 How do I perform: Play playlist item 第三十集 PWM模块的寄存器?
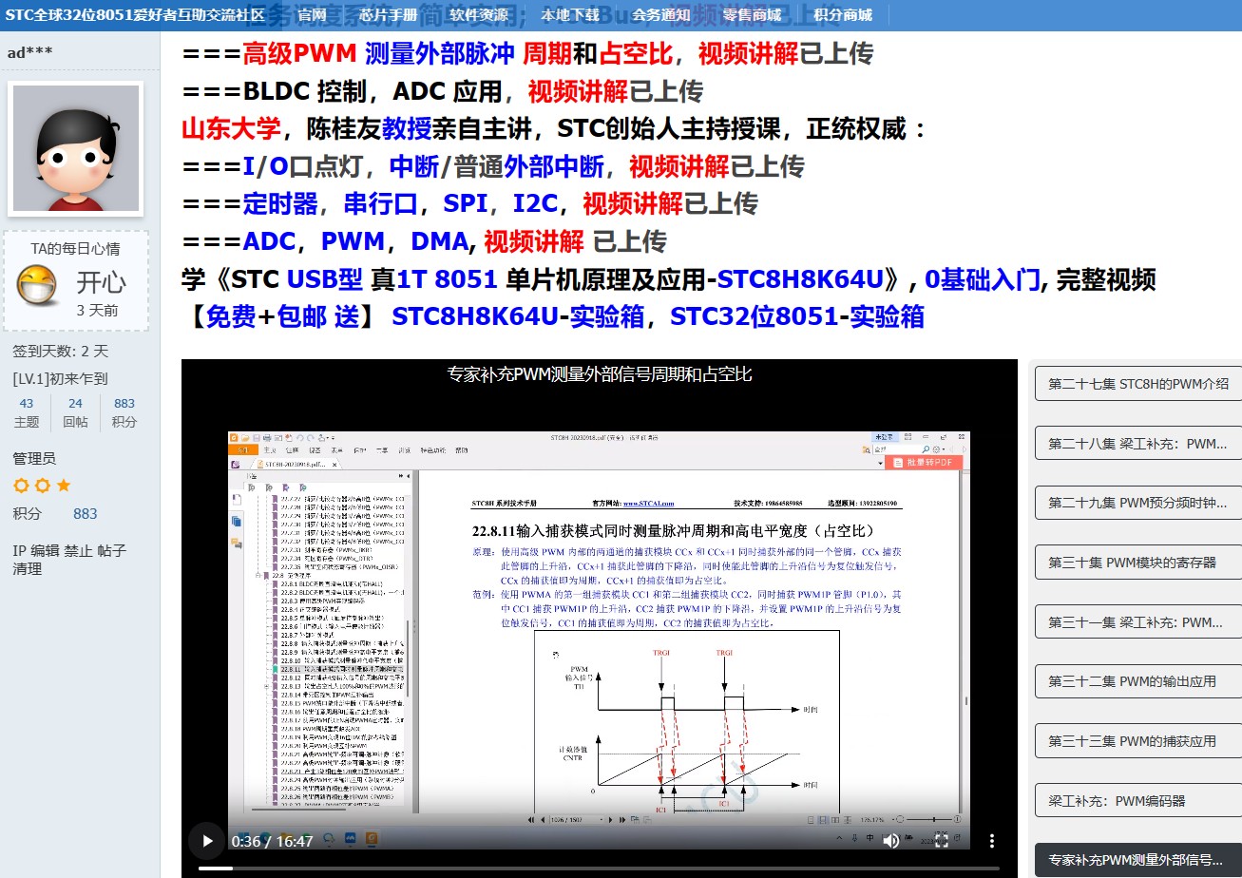click(x=1138, y=562)
